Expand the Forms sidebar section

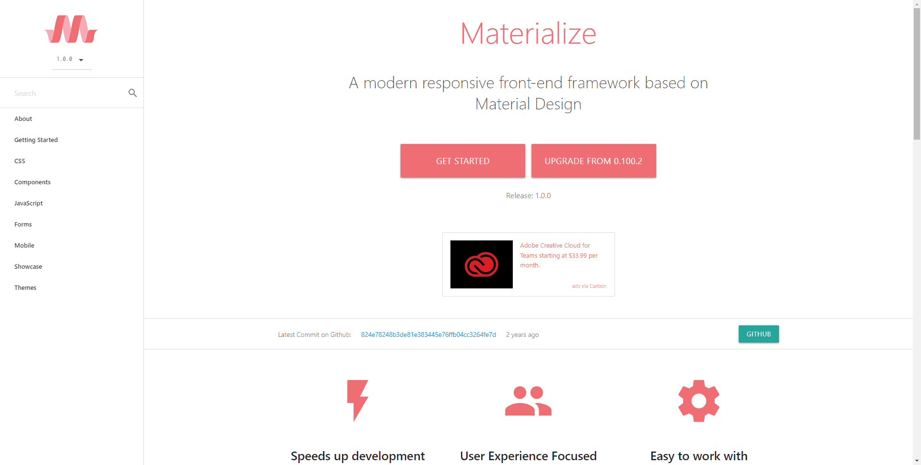click(71, 224)
